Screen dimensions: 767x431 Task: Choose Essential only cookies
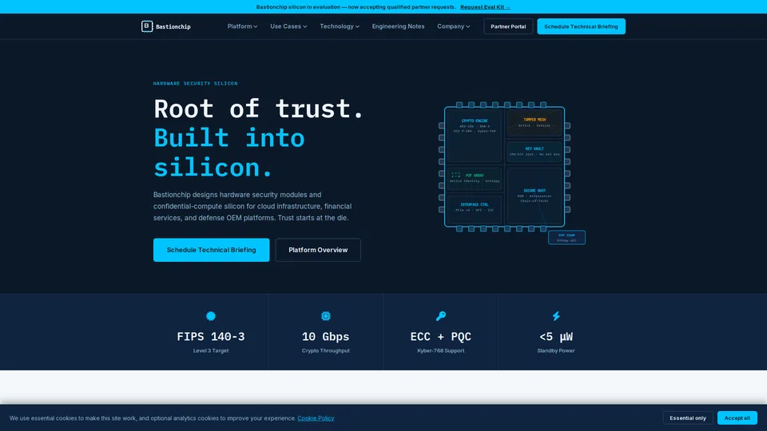tap(688, 417)
